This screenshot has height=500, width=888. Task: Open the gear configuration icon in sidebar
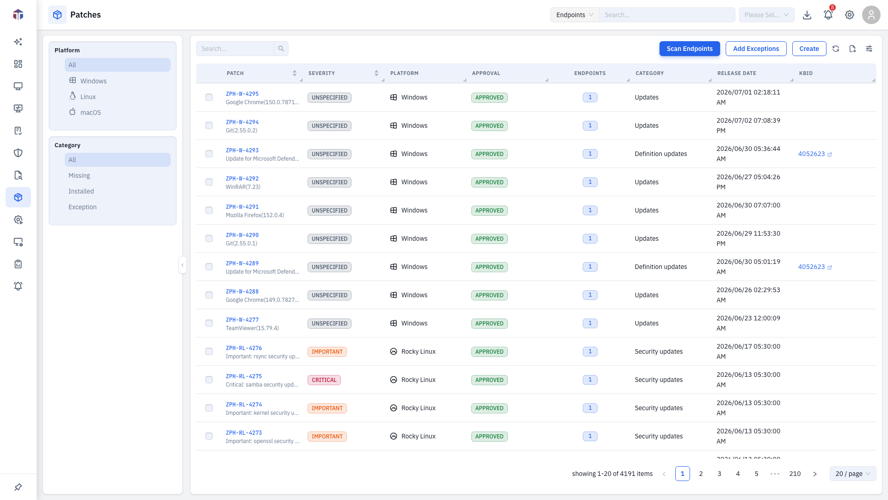(18, 219)
